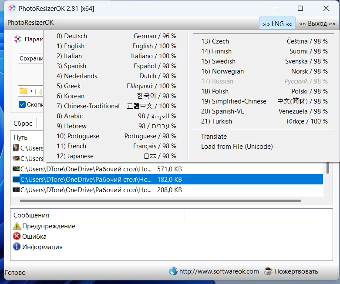This screenshot has height=284, width=340.
Task: Click the blue info icon next to Информация
Action: coord(17,247)
